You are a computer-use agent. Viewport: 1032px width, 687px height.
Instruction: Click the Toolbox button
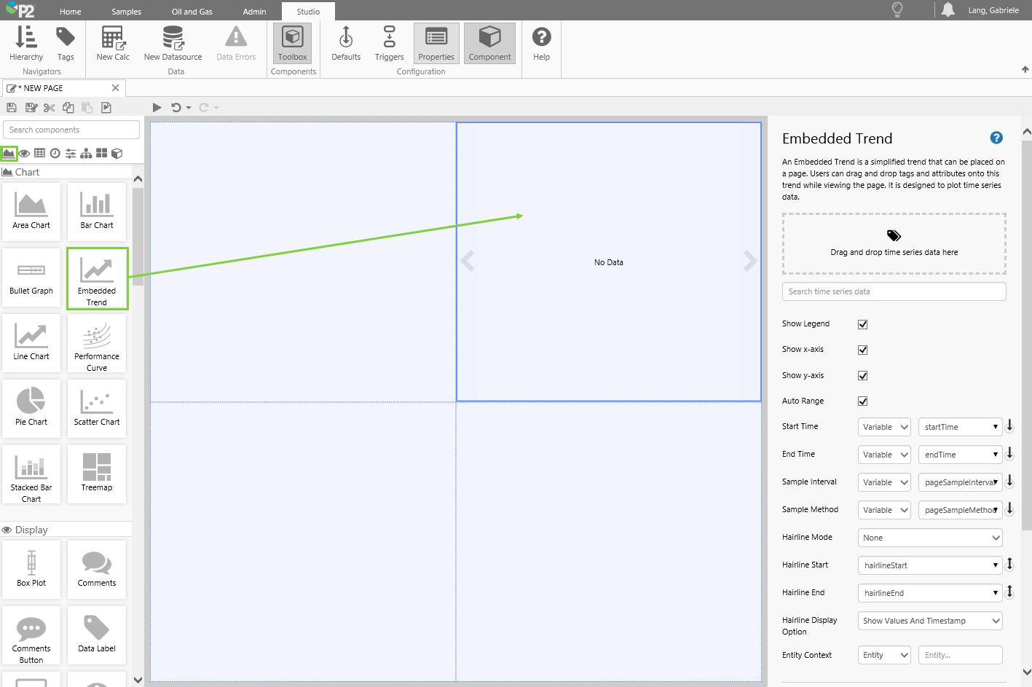292,43
